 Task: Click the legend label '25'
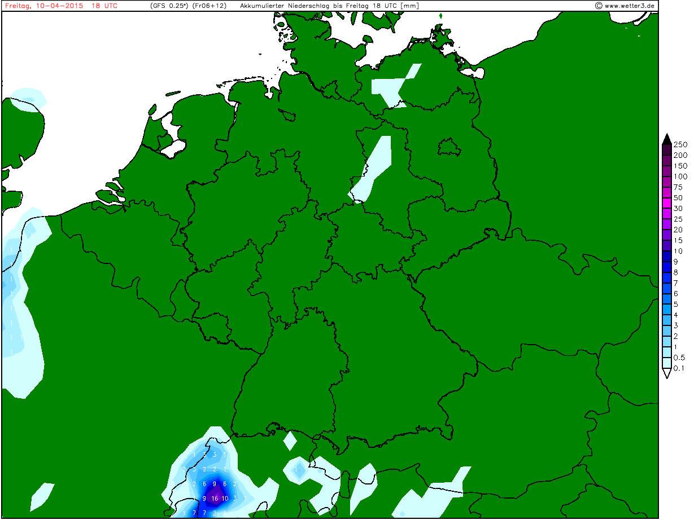coord(678,219)
